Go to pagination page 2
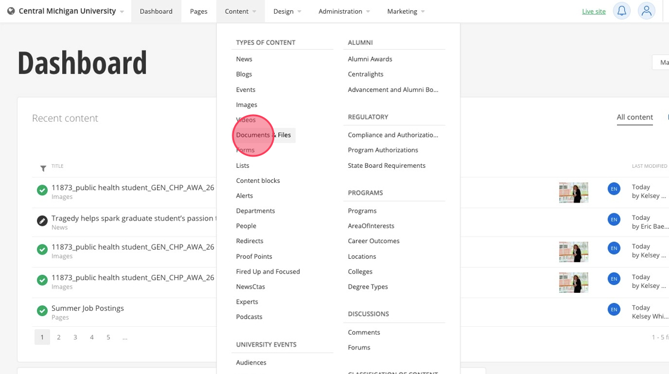Image resolution: width=669 pixels, height=374 pixels. (x=59, y=338)
